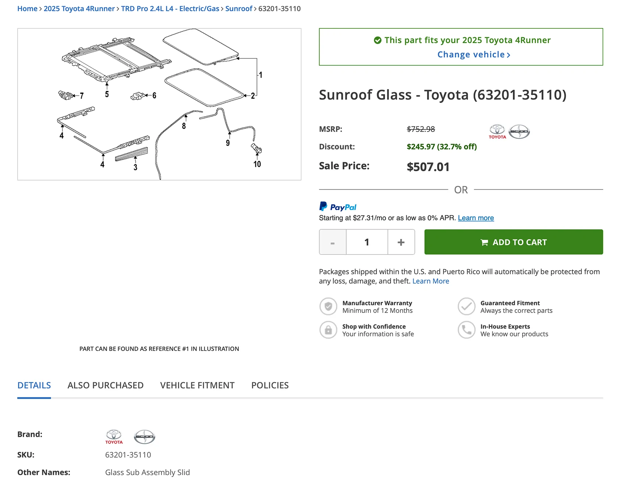Image resolution: width=631 pixels, height=478 pixels.
Task: Open the Learn more link about PayPal financing
Action: coord(476,218)
